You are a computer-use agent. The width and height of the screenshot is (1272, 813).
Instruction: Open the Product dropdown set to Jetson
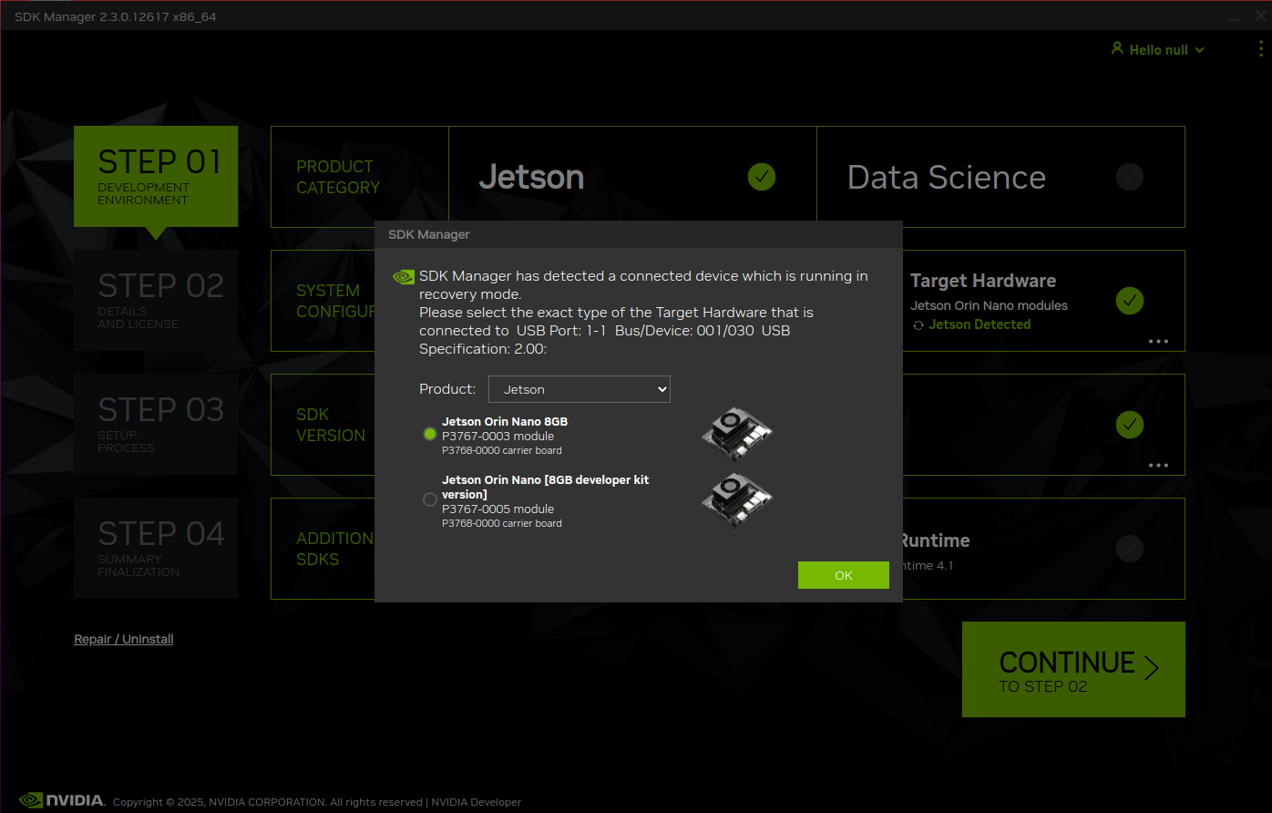pyautogui.click(x=580, y=389)
